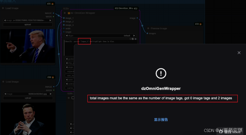This screenshot has width=246, height=135.
Task: Upload an image in node #35
Action: (x=28, y=24)
